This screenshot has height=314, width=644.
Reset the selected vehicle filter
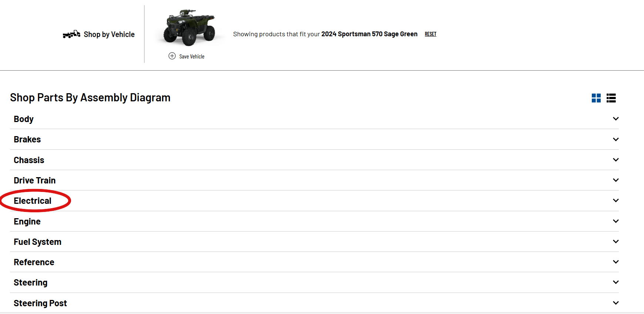pos(430,34)
